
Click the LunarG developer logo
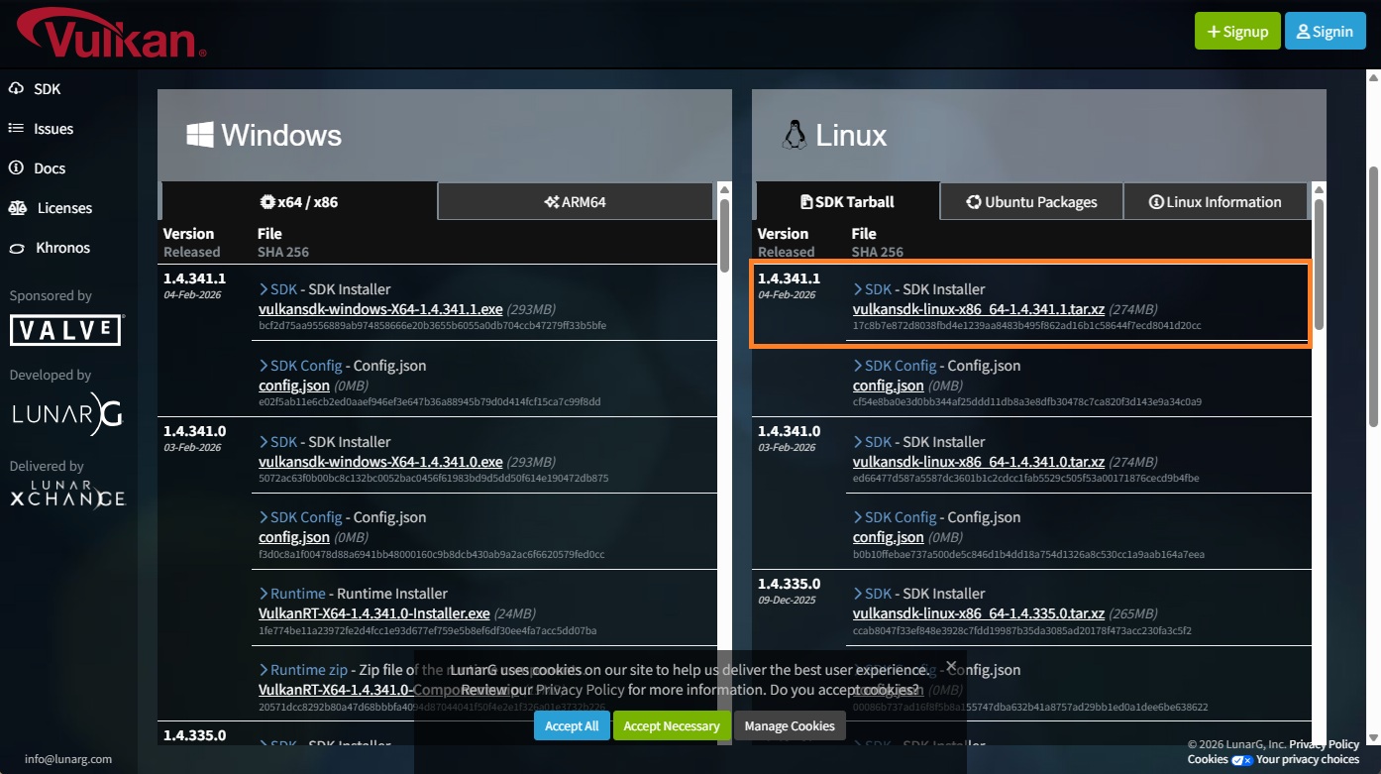point(66,415)
